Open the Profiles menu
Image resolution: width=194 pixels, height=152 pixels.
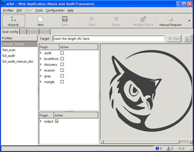click(8, 11)
